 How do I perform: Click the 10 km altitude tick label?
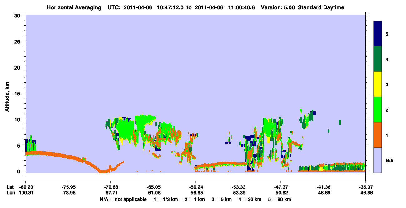(x=18, y=119)
